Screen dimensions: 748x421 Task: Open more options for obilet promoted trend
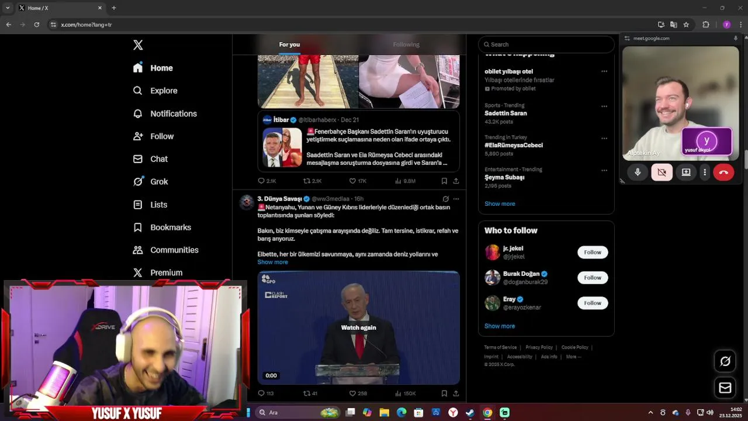click(x=604, y=71)
